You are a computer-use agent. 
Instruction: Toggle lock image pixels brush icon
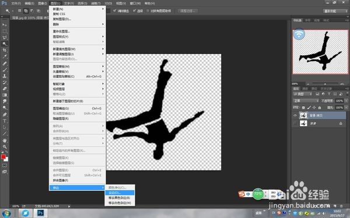pyautogui.click(x=309, y=108)
